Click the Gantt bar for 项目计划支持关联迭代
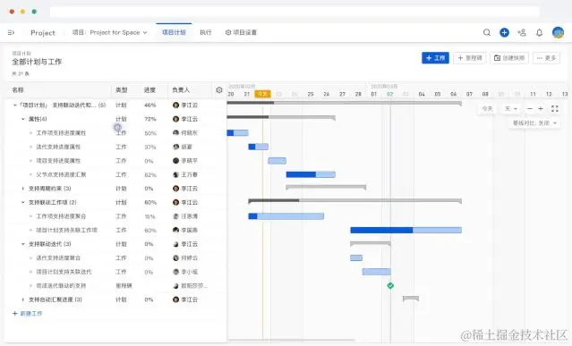572x346 pixels. (x=377, y=272)
